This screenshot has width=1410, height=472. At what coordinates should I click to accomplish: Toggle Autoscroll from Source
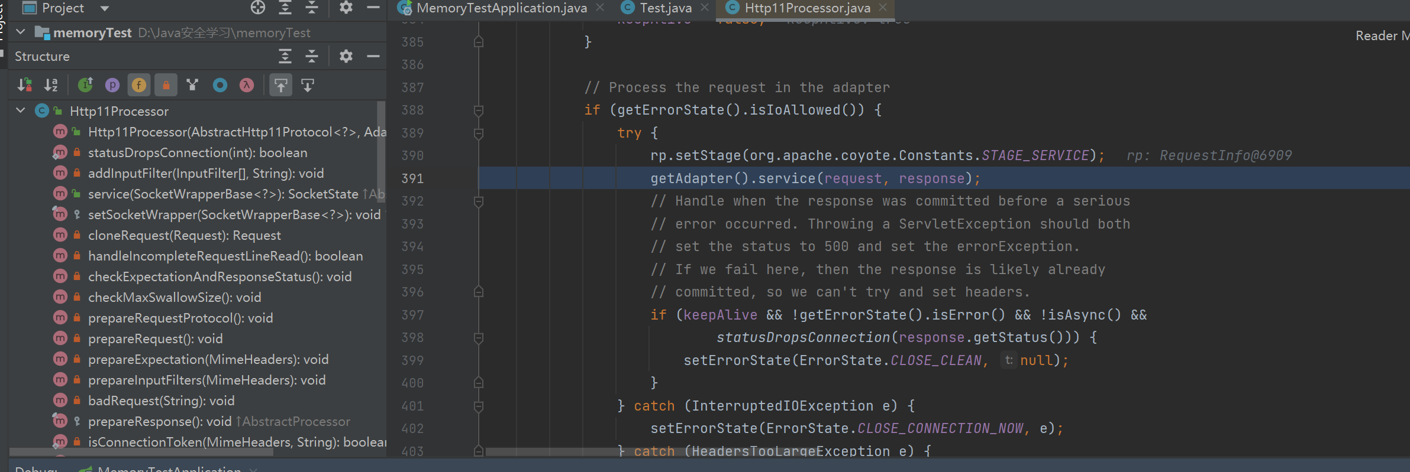[x=308, y=85]
